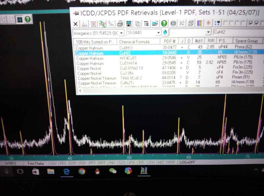The image size is (264, 196).
Task: Sort by '108 Hits Sorted on P...' header
Action: tap(95, 42)
